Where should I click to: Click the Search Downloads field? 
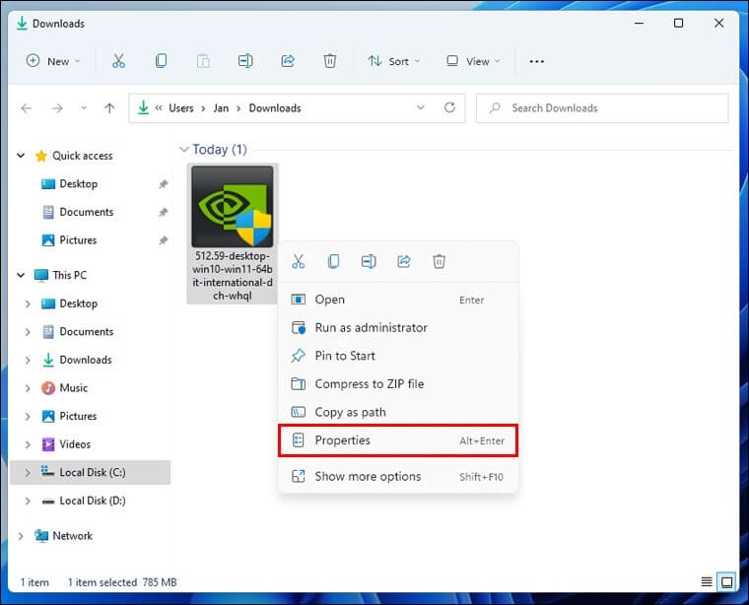602,108
